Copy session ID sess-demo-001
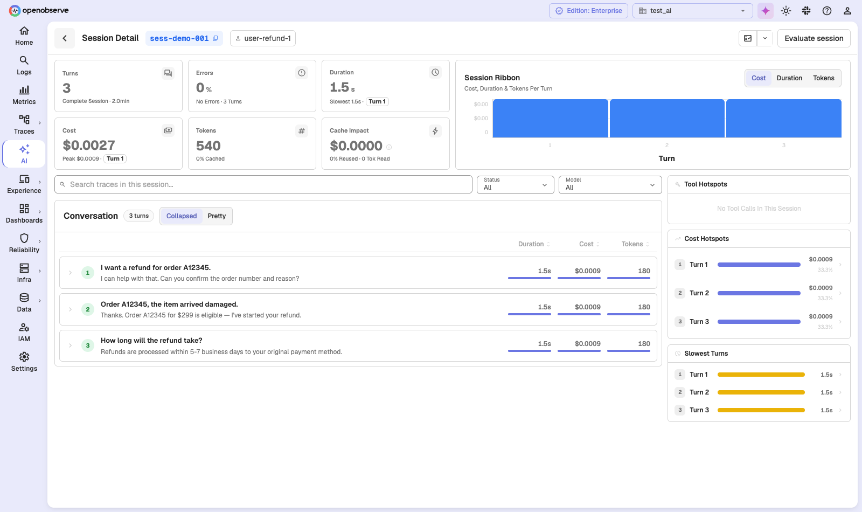The image size is (862, 512). tap(215, 38)
